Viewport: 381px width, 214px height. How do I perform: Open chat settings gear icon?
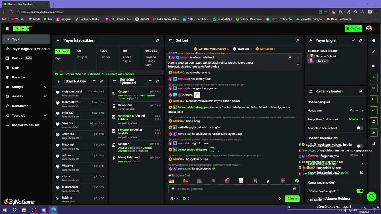point(280,199)
